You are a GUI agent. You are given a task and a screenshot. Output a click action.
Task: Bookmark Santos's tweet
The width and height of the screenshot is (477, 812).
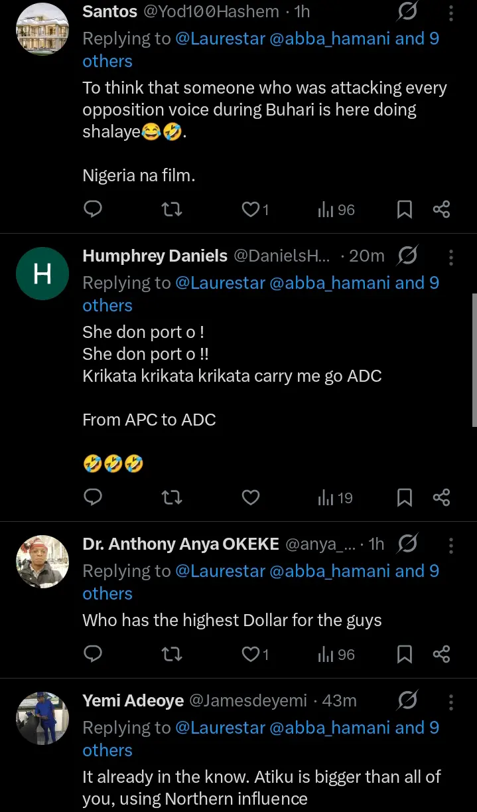click(x=404, y=210)
